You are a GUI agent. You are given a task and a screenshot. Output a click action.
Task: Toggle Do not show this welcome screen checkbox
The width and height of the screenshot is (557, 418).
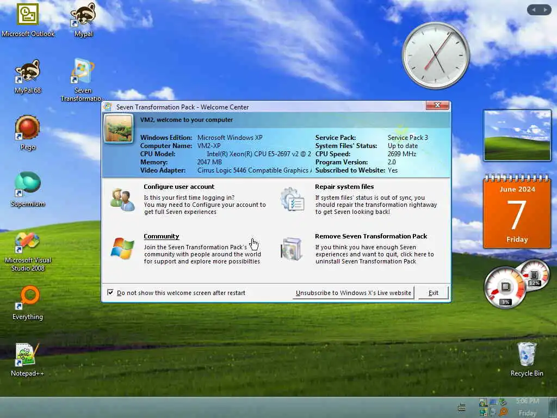coord(110,292)
